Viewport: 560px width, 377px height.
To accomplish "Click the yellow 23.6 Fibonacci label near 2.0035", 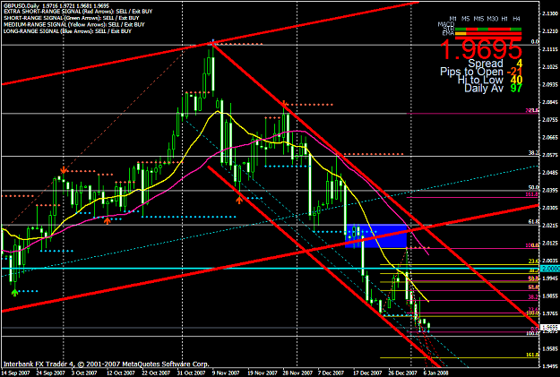I will tap(534, 261).
